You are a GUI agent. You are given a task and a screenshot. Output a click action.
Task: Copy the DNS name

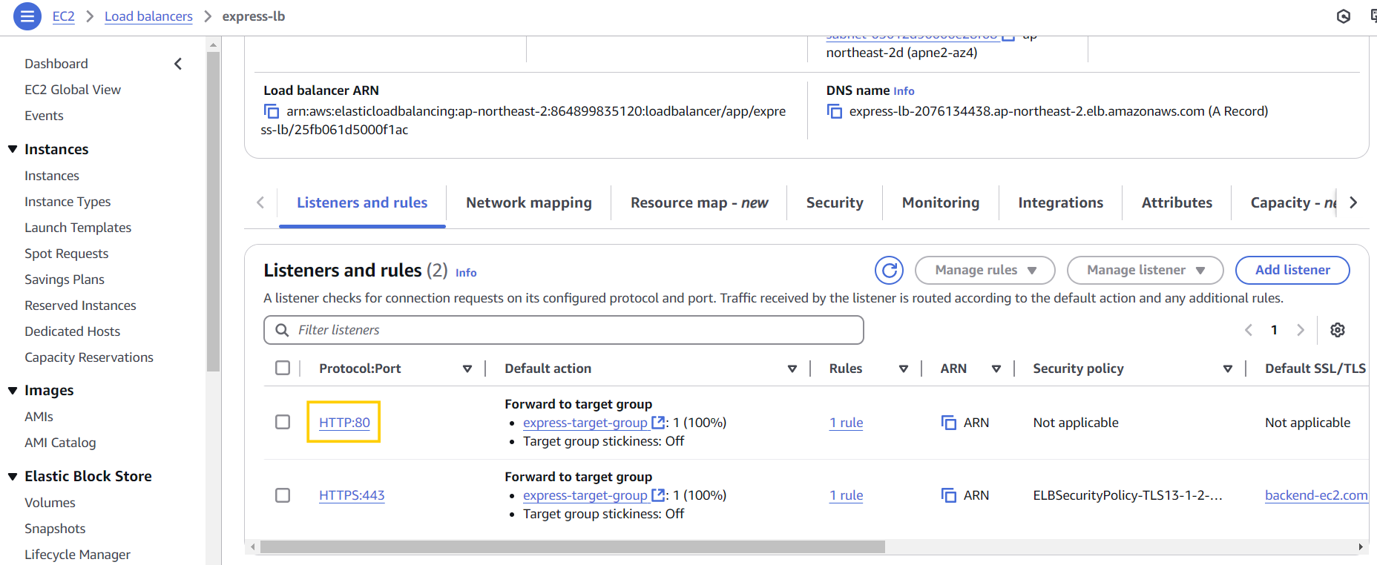tap(835, 111)
